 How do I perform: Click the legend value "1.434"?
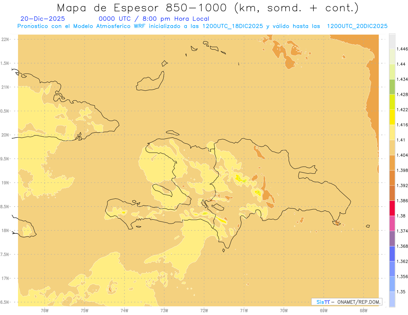pos(403,79)
